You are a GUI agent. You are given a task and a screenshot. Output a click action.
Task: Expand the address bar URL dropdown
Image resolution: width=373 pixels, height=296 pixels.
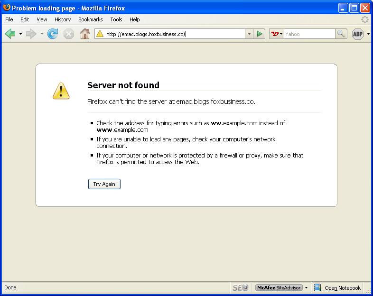coord(249,34)
